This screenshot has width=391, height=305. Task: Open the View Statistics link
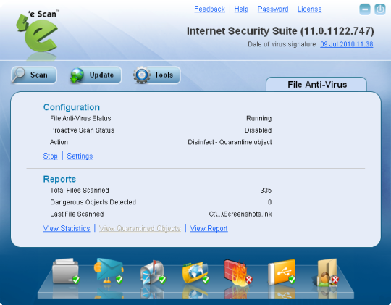pos(67,228)
